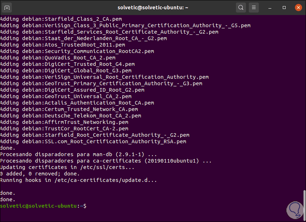Click the "Running hooks" update.d line
Screen dimensions: 306x222
tap(78, 180)
